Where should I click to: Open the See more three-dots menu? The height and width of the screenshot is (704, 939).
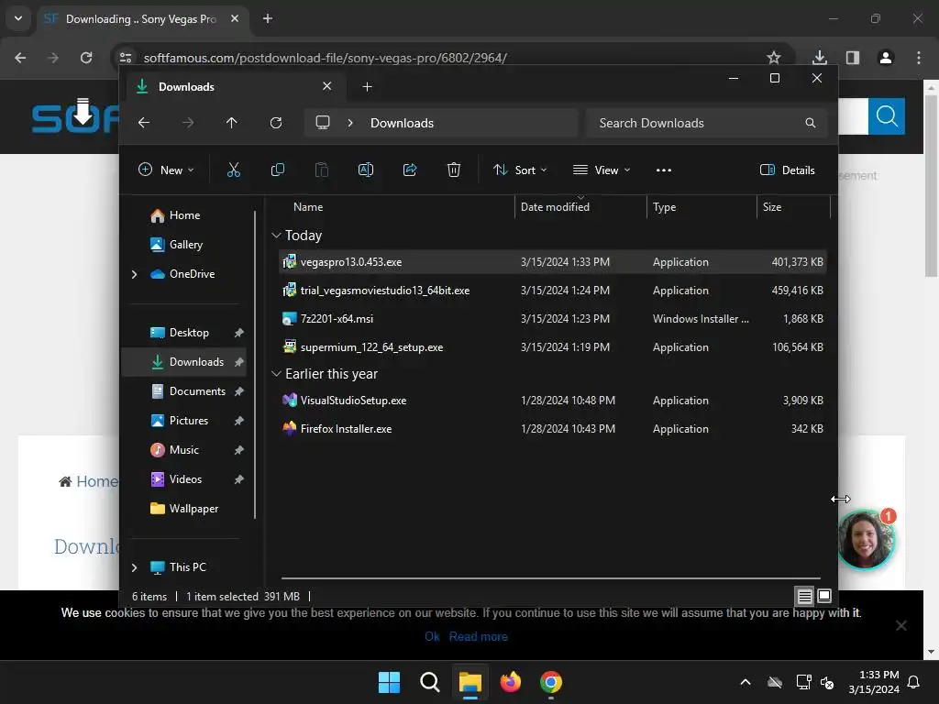tap(664, 170)
